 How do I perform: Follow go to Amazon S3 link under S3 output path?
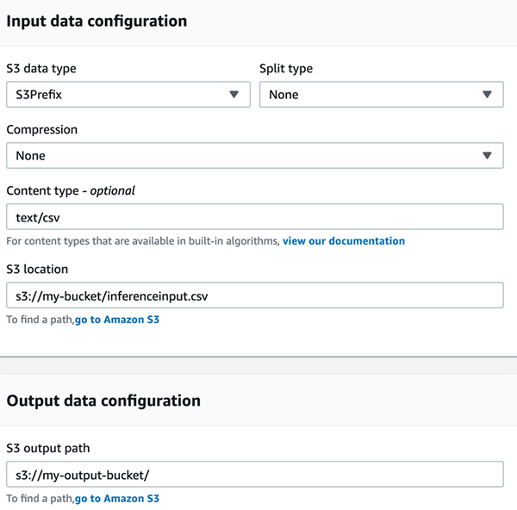coord(117,499)
